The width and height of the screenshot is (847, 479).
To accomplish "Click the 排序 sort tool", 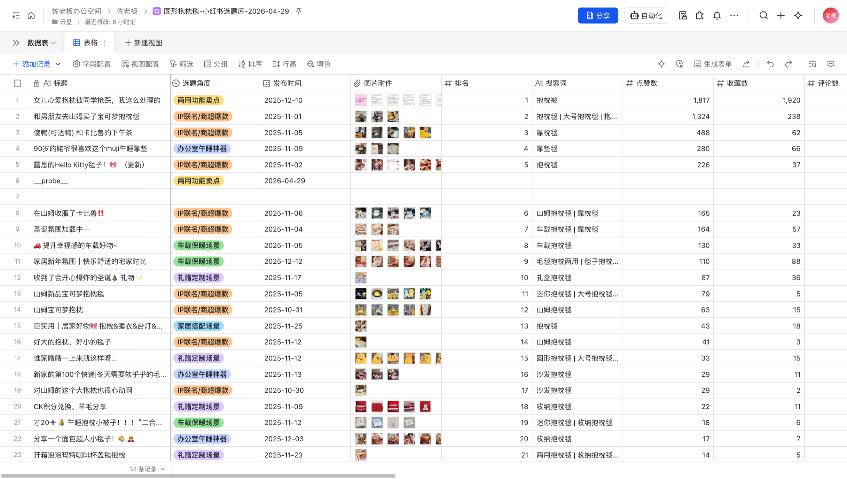I will coord(250,64).
